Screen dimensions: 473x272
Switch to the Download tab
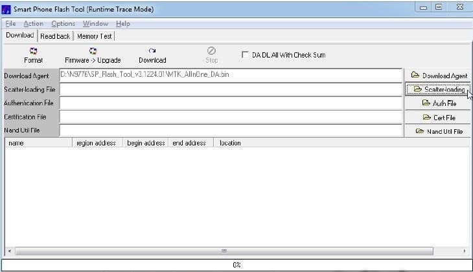click(20, 35)
